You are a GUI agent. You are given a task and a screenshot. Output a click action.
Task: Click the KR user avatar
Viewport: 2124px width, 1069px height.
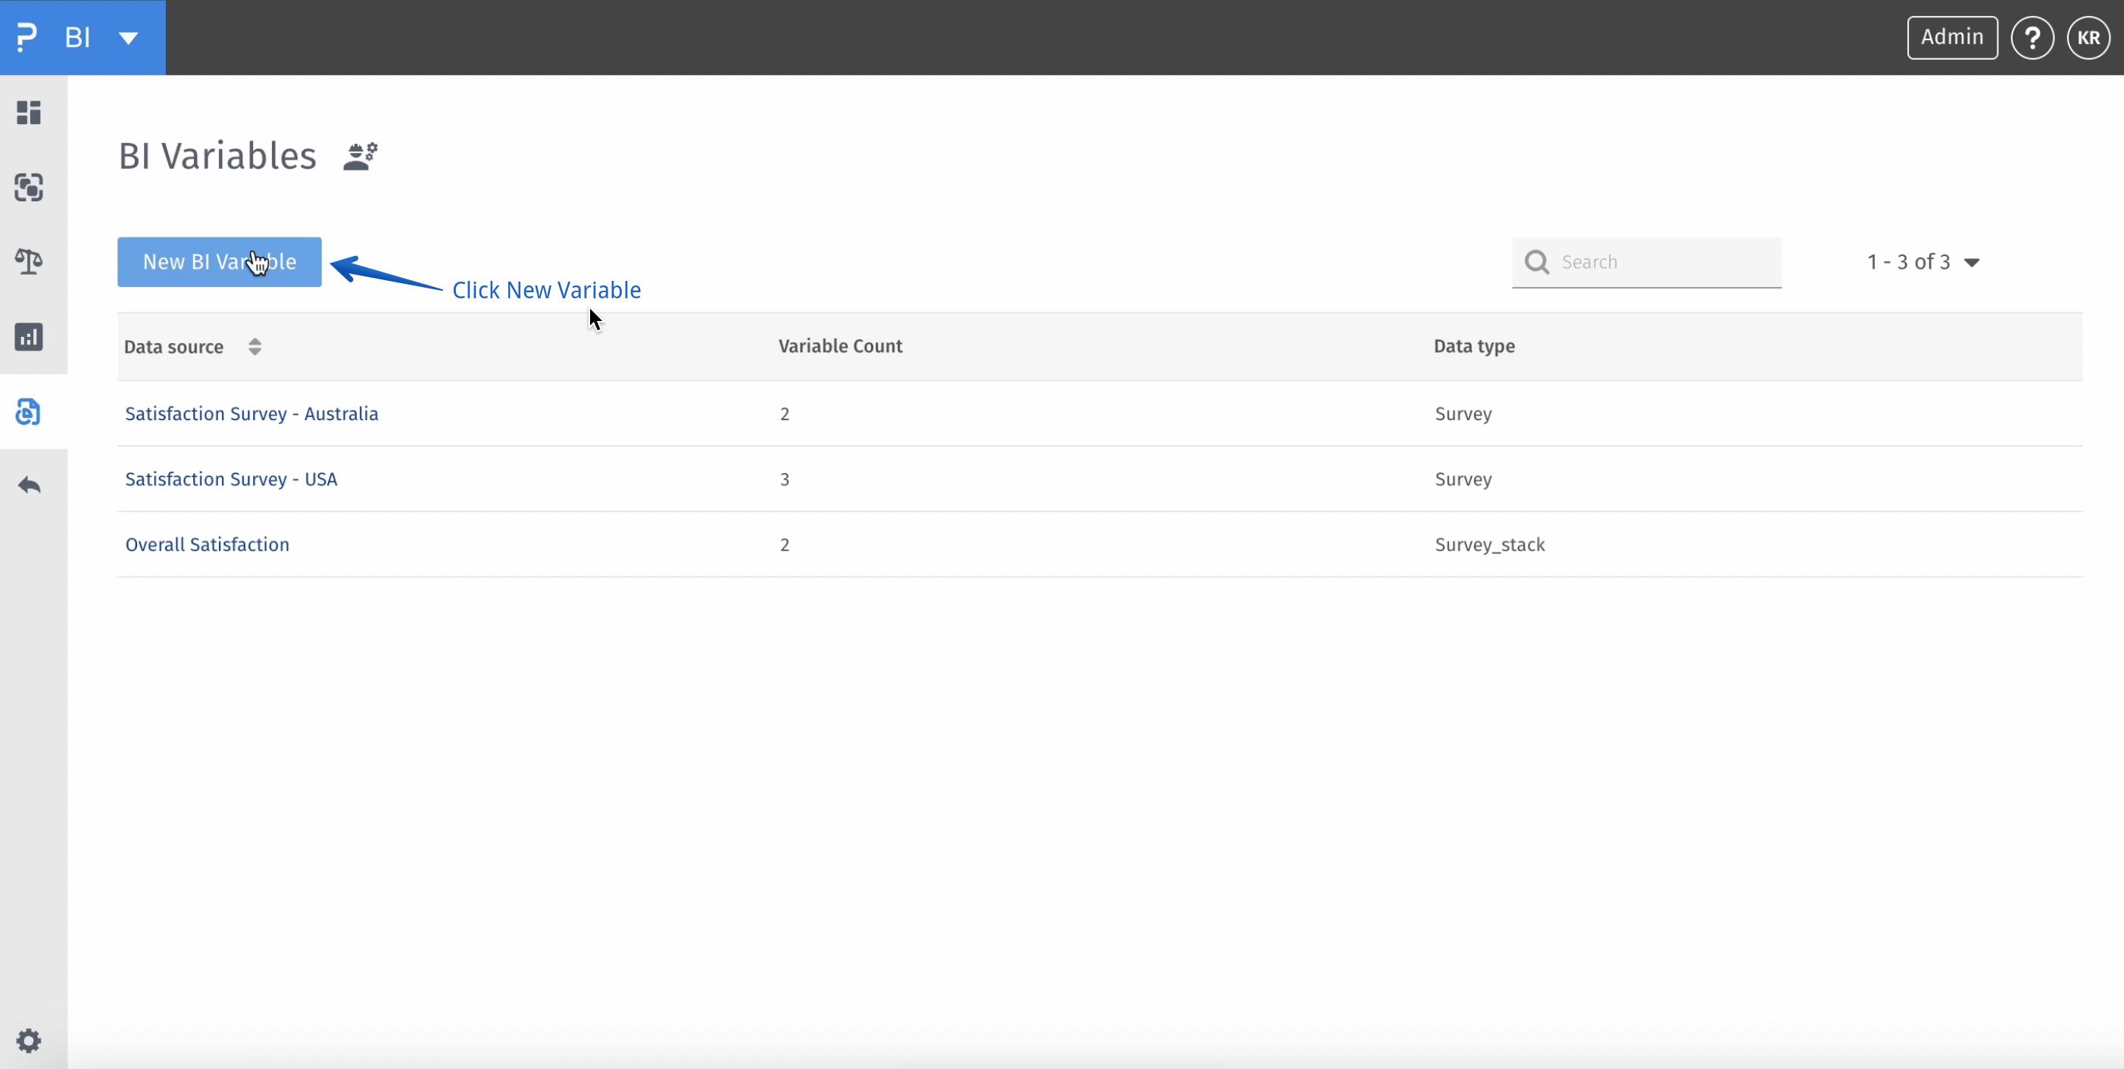(2088, 38)
